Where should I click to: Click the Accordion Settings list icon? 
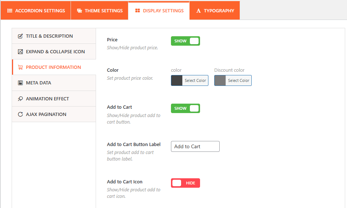pos(10,11)
